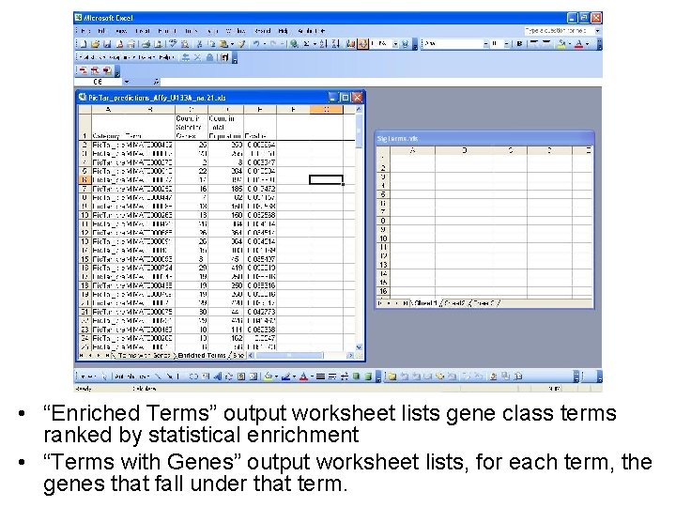Click the Save icon in toolbar
The width and height of the screenshot is (676, 507).
(x=107, y=43)
